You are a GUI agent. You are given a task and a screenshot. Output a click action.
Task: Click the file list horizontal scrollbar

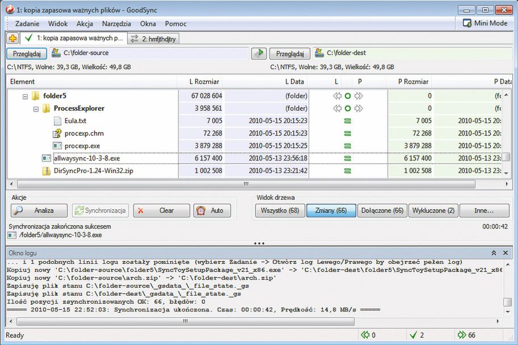pyautogui.click(x=246, y=184)
